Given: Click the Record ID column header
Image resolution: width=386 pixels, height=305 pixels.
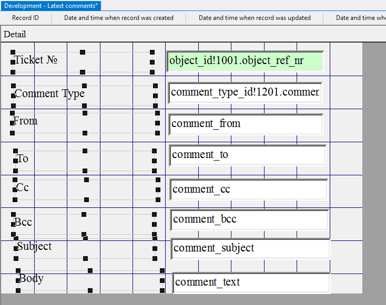Looking at the screenshot, I should coord(25,18).
